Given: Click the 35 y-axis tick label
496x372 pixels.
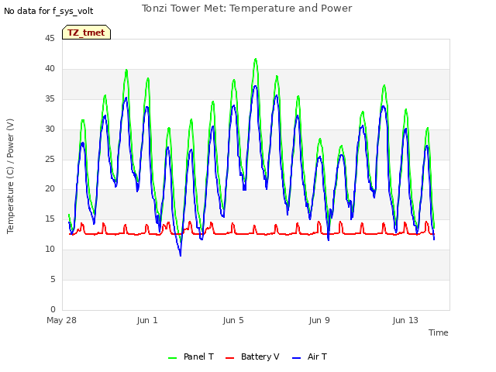Looking at the screenshot, I should tap(50, 98).
